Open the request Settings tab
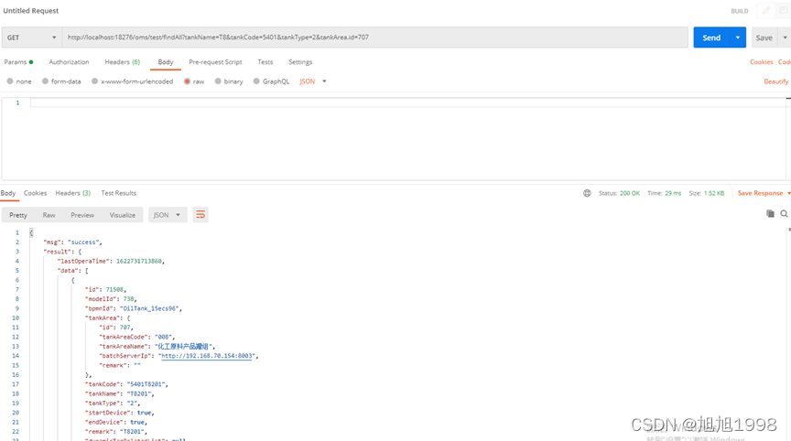 point(300,62)
